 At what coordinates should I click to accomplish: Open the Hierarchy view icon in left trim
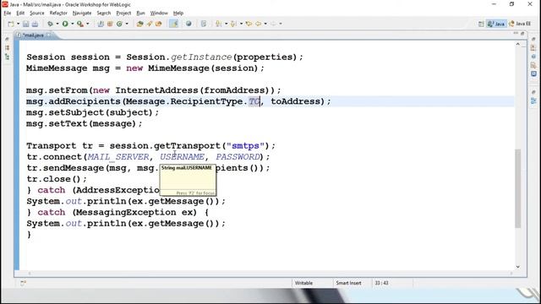[7, 57]
